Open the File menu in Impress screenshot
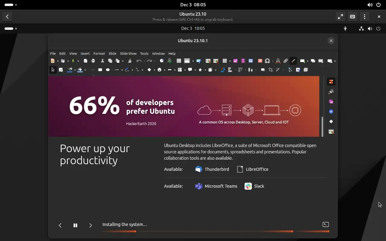 pyautogui.click(x=53, y=53)
